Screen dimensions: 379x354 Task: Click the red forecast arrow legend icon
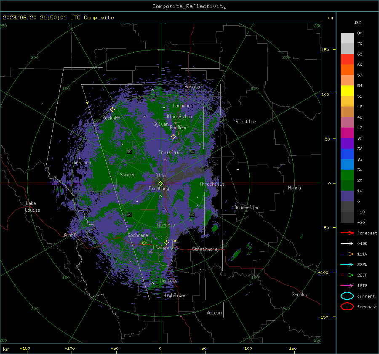(347, 233)
